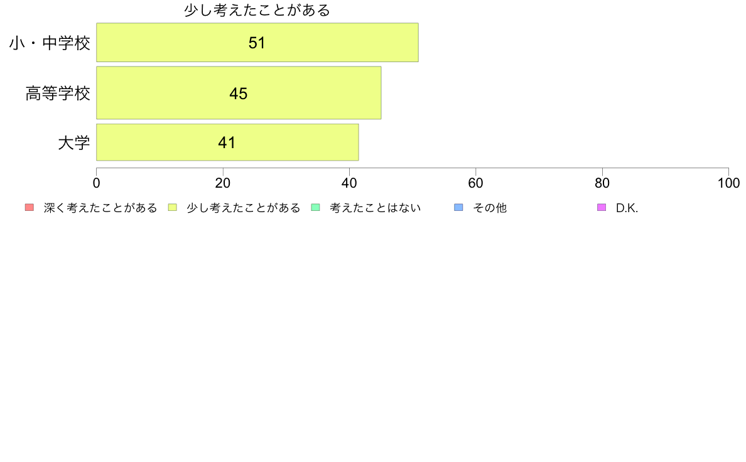Image resolution: width=746 pixels, height=462 pixels.
Task: Click the 0 tick on x-axis
Action: (x=97, y=183)
